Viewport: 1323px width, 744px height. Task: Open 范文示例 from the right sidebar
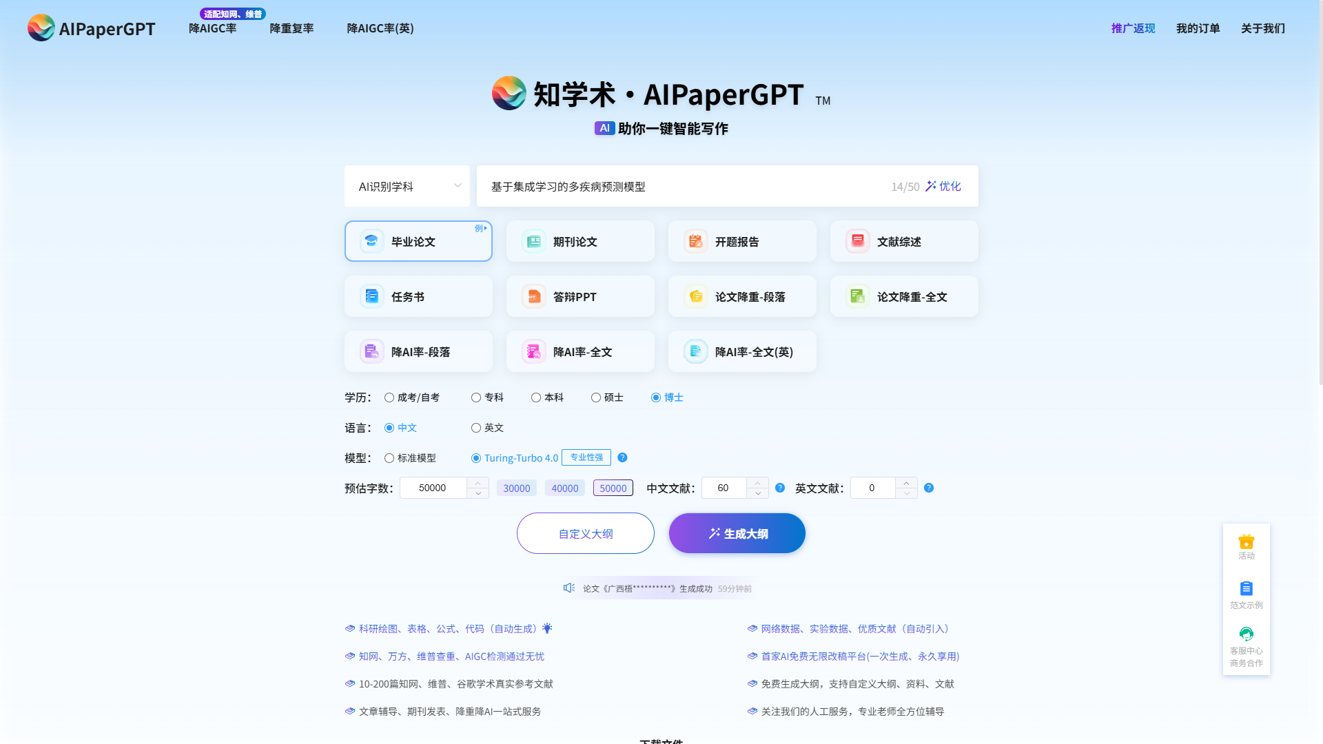[1246, 592]
